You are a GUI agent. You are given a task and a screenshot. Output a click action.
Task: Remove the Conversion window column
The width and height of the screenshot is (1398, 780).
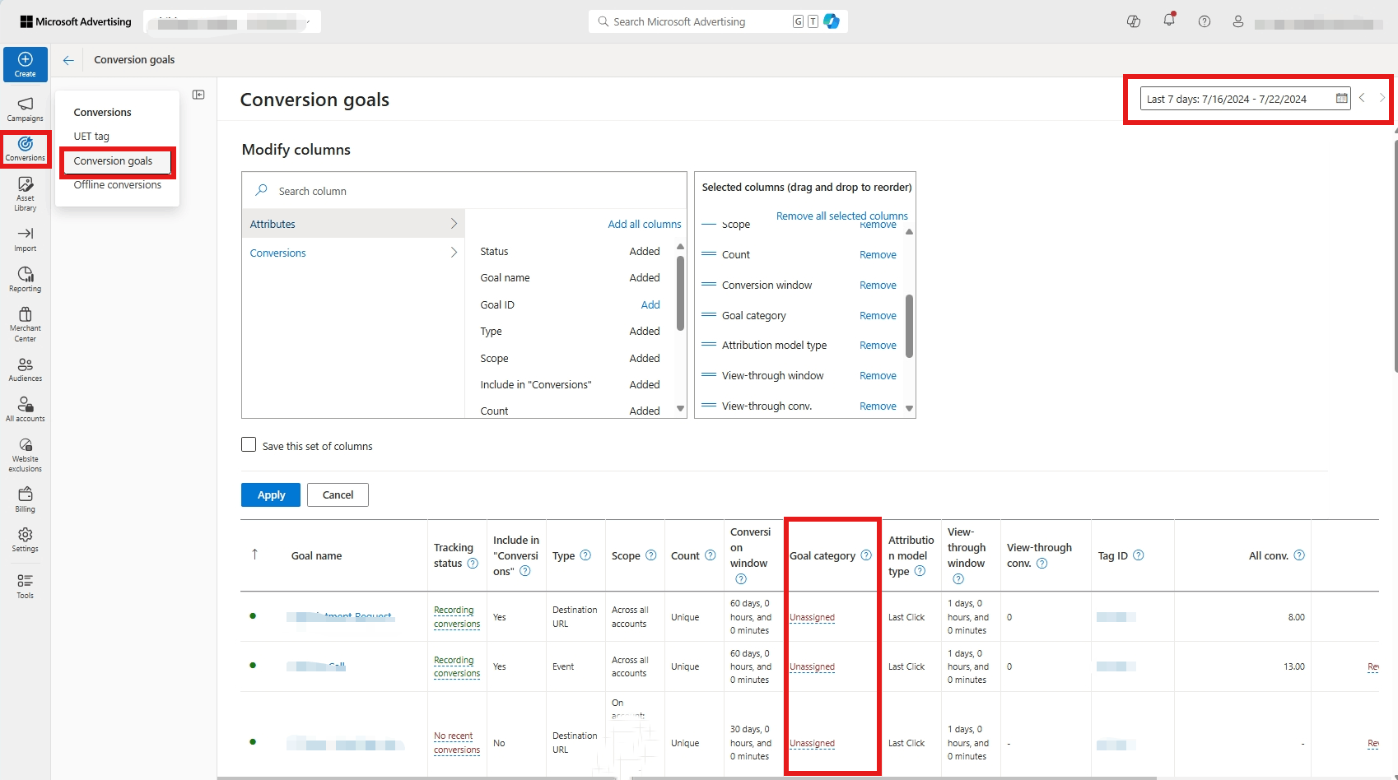(878, 285)
